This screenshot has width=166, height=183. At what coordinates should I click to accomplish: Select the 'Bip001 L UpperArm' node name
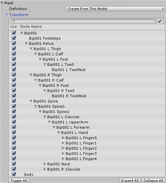(70, 122)
